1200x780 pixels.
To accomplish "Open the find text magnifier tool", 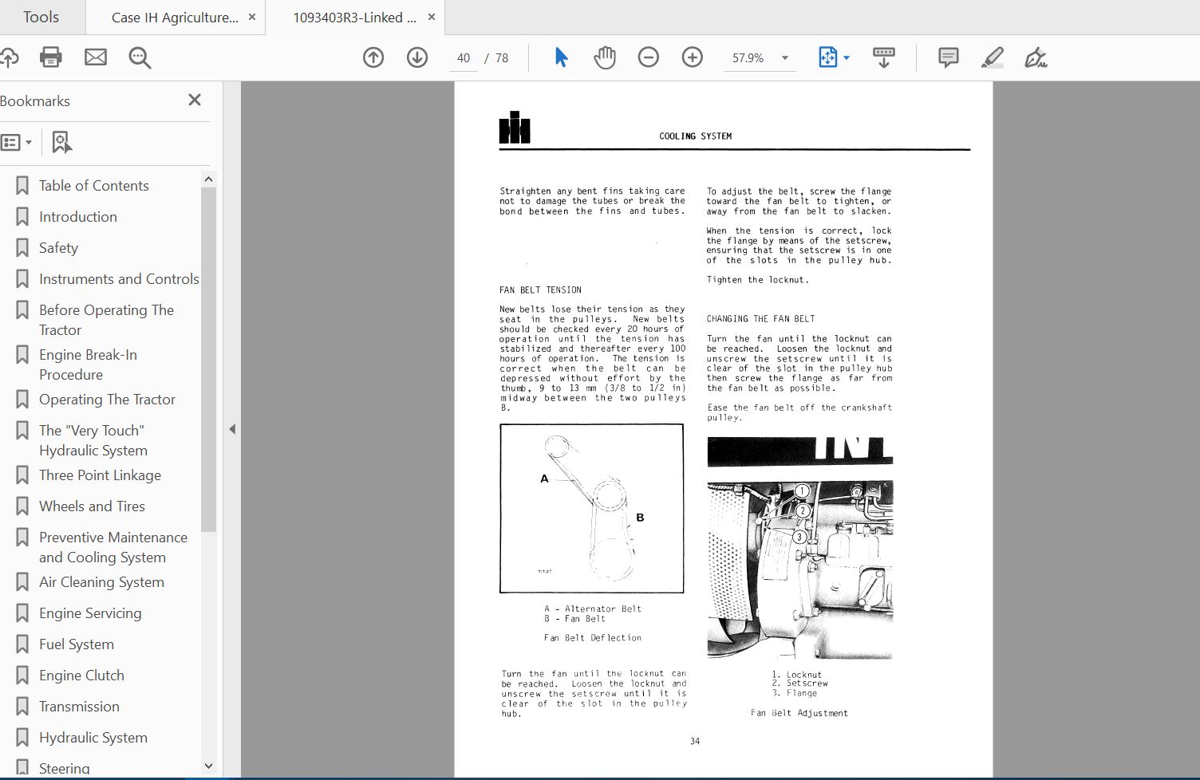I will click(140, 57).
